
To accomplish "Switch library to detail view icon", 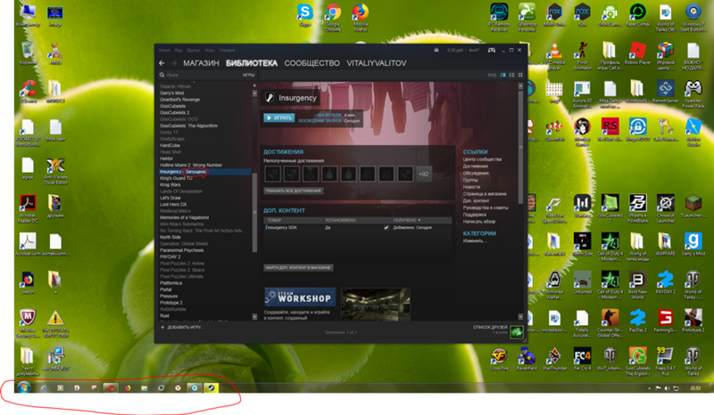I will (x=503, y=75).
